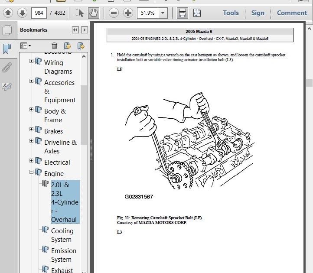Click the find current bookmark icon
Viewport: 313px width, 273px height.
coord(81,46)
